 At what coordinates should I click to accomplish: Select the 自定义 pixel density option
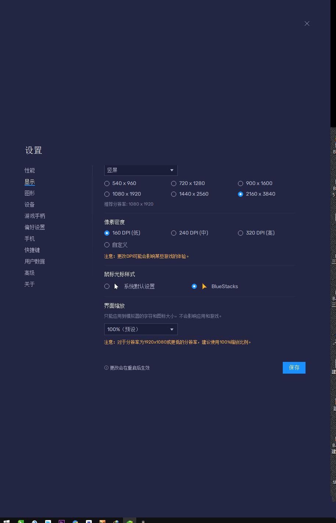click(x=107, y=245)
